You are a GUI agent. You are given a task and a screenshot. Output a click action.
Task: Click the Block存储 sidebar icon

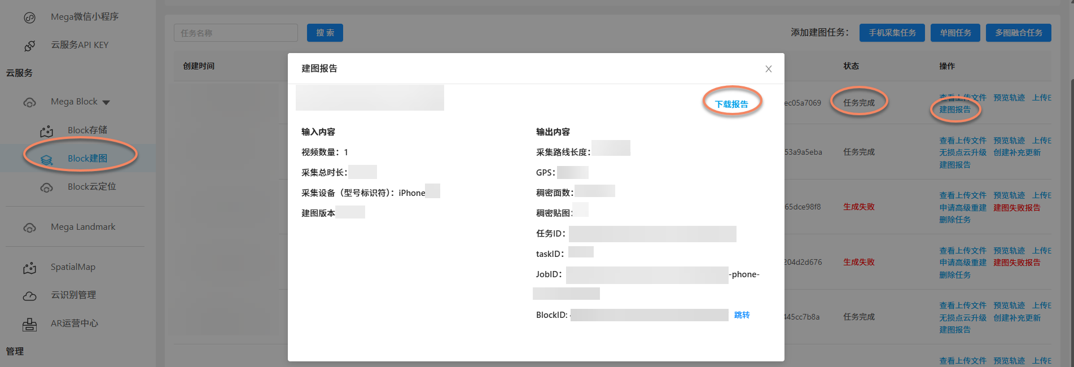(x=47, y=131)
